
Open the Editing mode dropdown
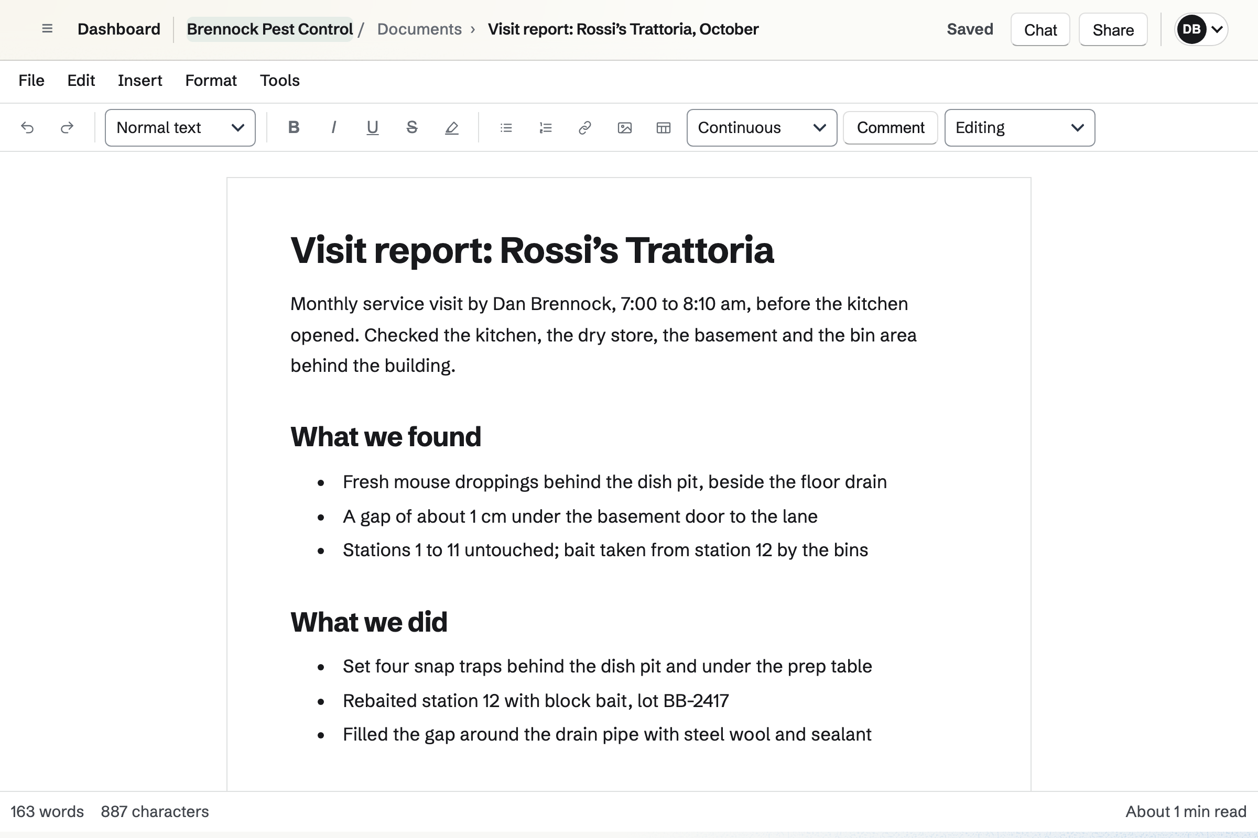(x=1020, y=128)
